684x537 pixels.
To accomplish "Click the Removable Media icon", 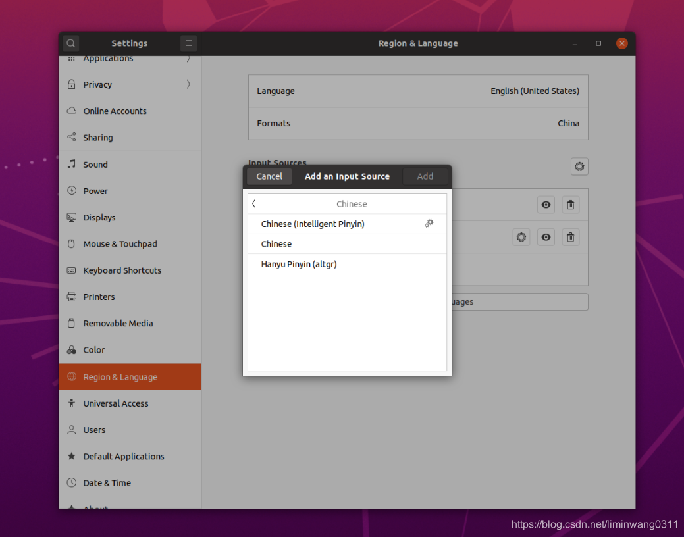I will 72,323.
